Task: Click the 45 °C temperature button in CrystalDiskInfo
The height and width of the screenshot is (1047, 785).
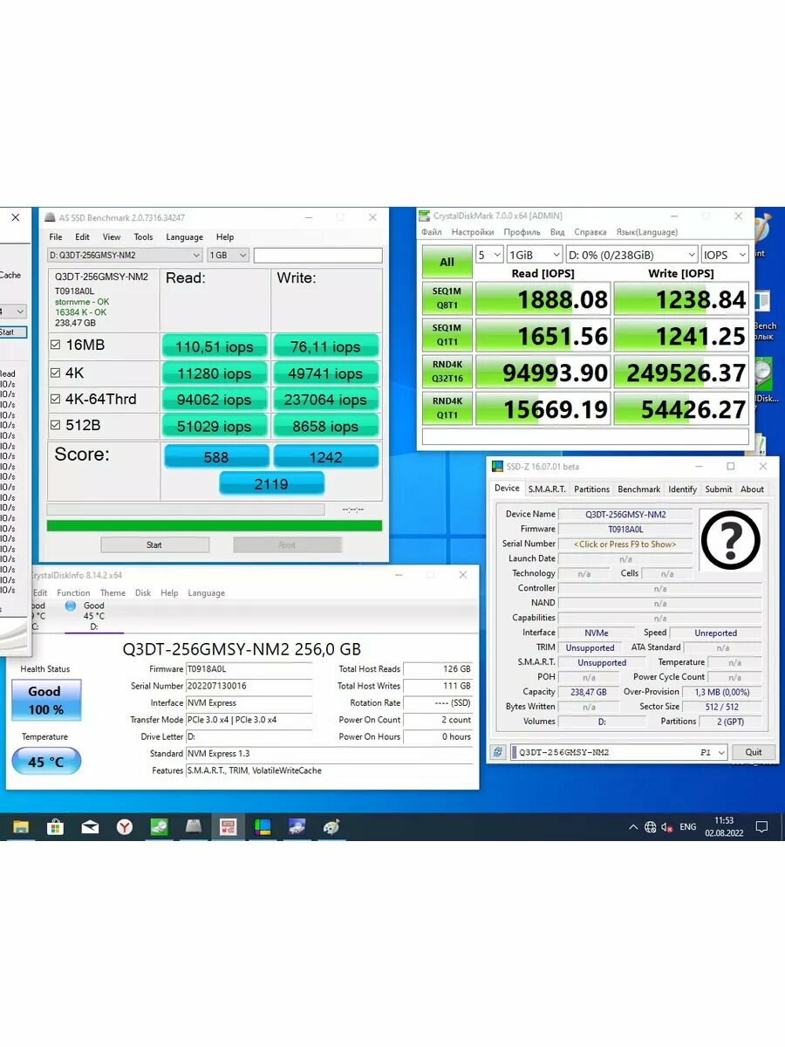Action: point(46,762)
